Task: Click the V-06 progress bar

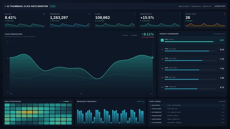Action: click(x=190, y=89)
